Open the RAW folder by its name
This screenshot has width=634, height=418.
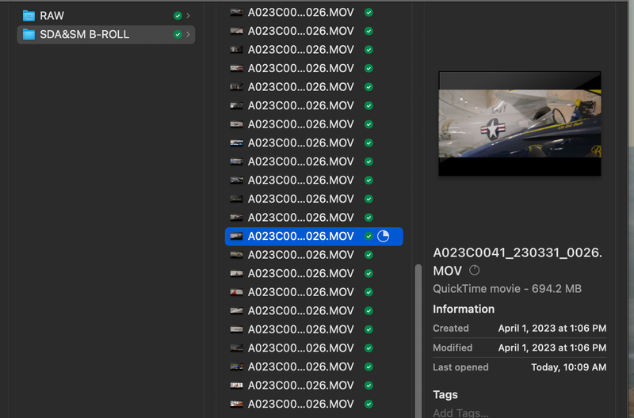point(52,16)
